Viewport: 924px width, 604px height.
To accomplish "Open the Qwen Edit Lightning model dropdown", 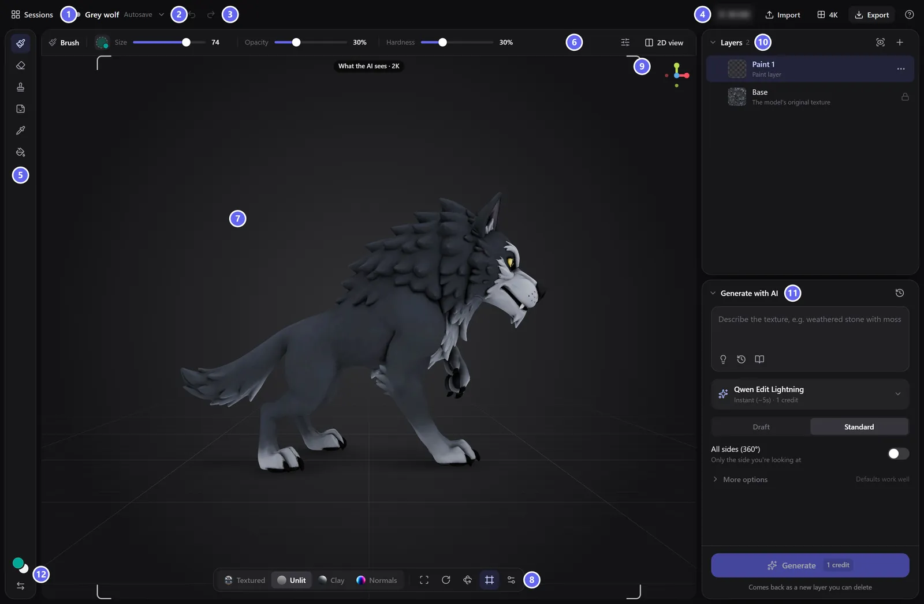I will (810, 394).
